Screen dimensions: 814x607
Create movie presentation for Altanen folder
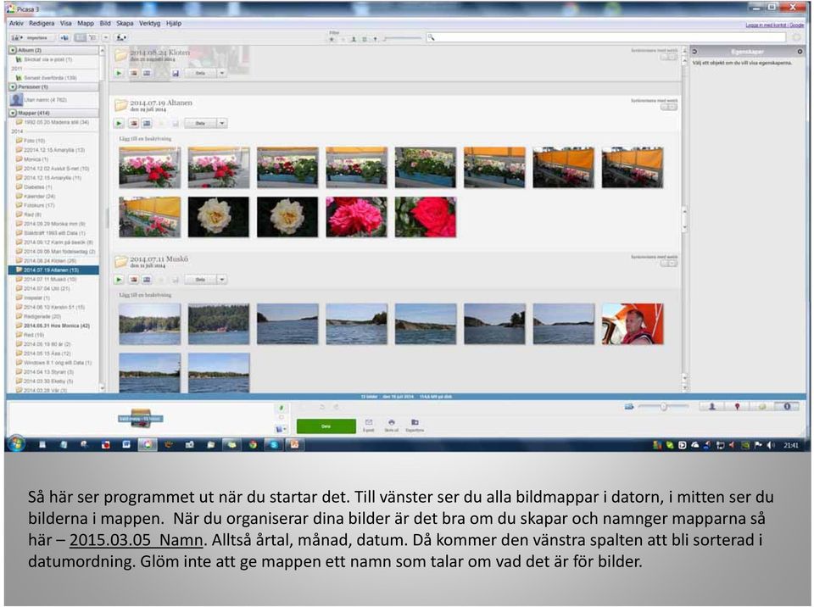[147, 124]
